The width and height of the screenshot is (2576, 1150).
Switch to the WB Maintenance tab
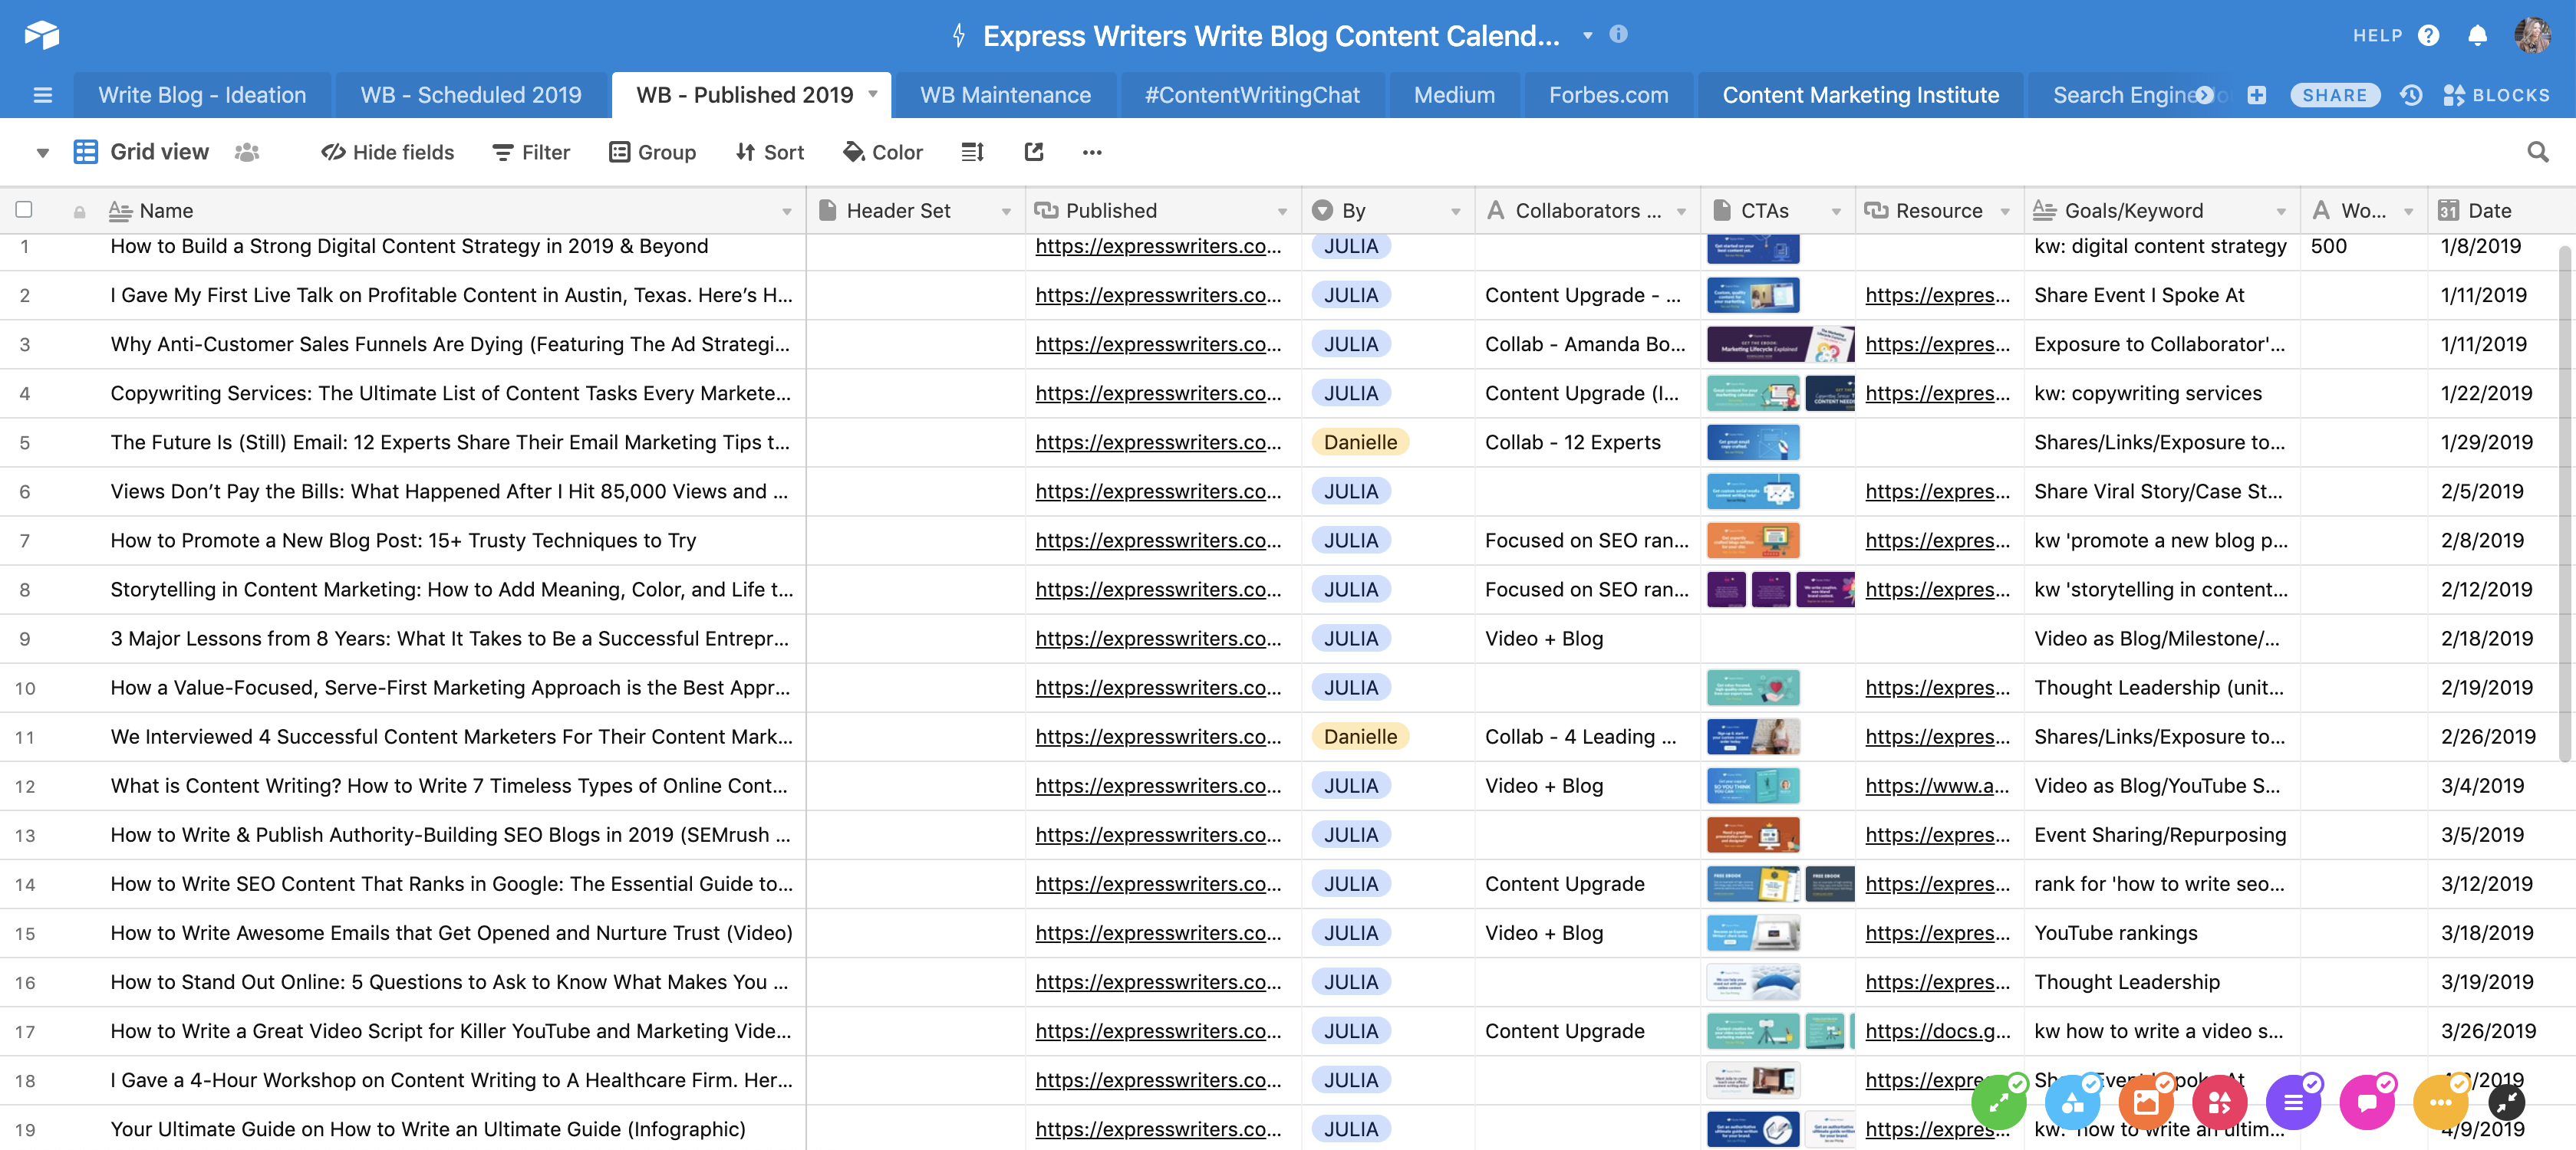tap(1004, 95)
